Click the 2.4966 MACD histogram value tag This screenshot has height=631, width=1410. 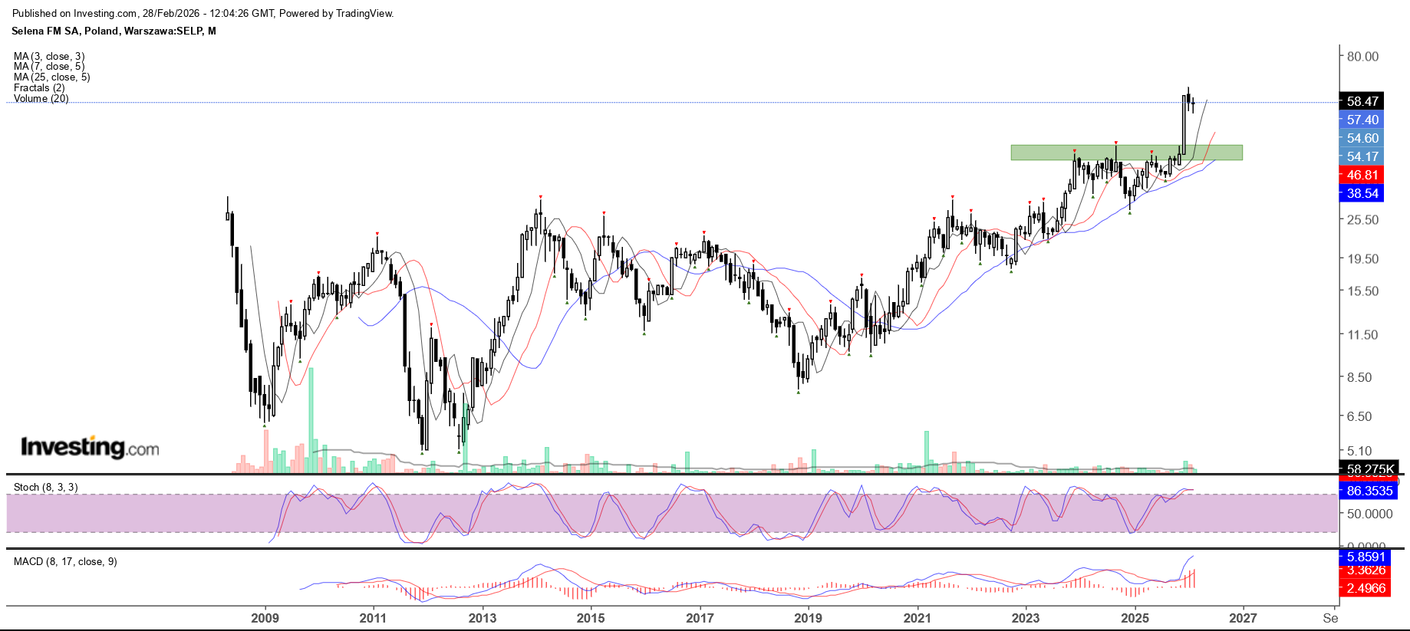pyautogui.click(x=1366, y=588)
